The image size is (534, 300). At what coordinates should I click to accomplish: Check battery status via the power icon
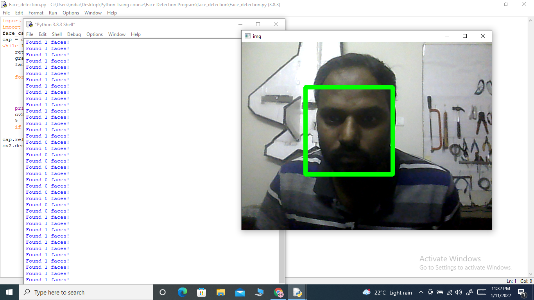click(x=439, y=292)
